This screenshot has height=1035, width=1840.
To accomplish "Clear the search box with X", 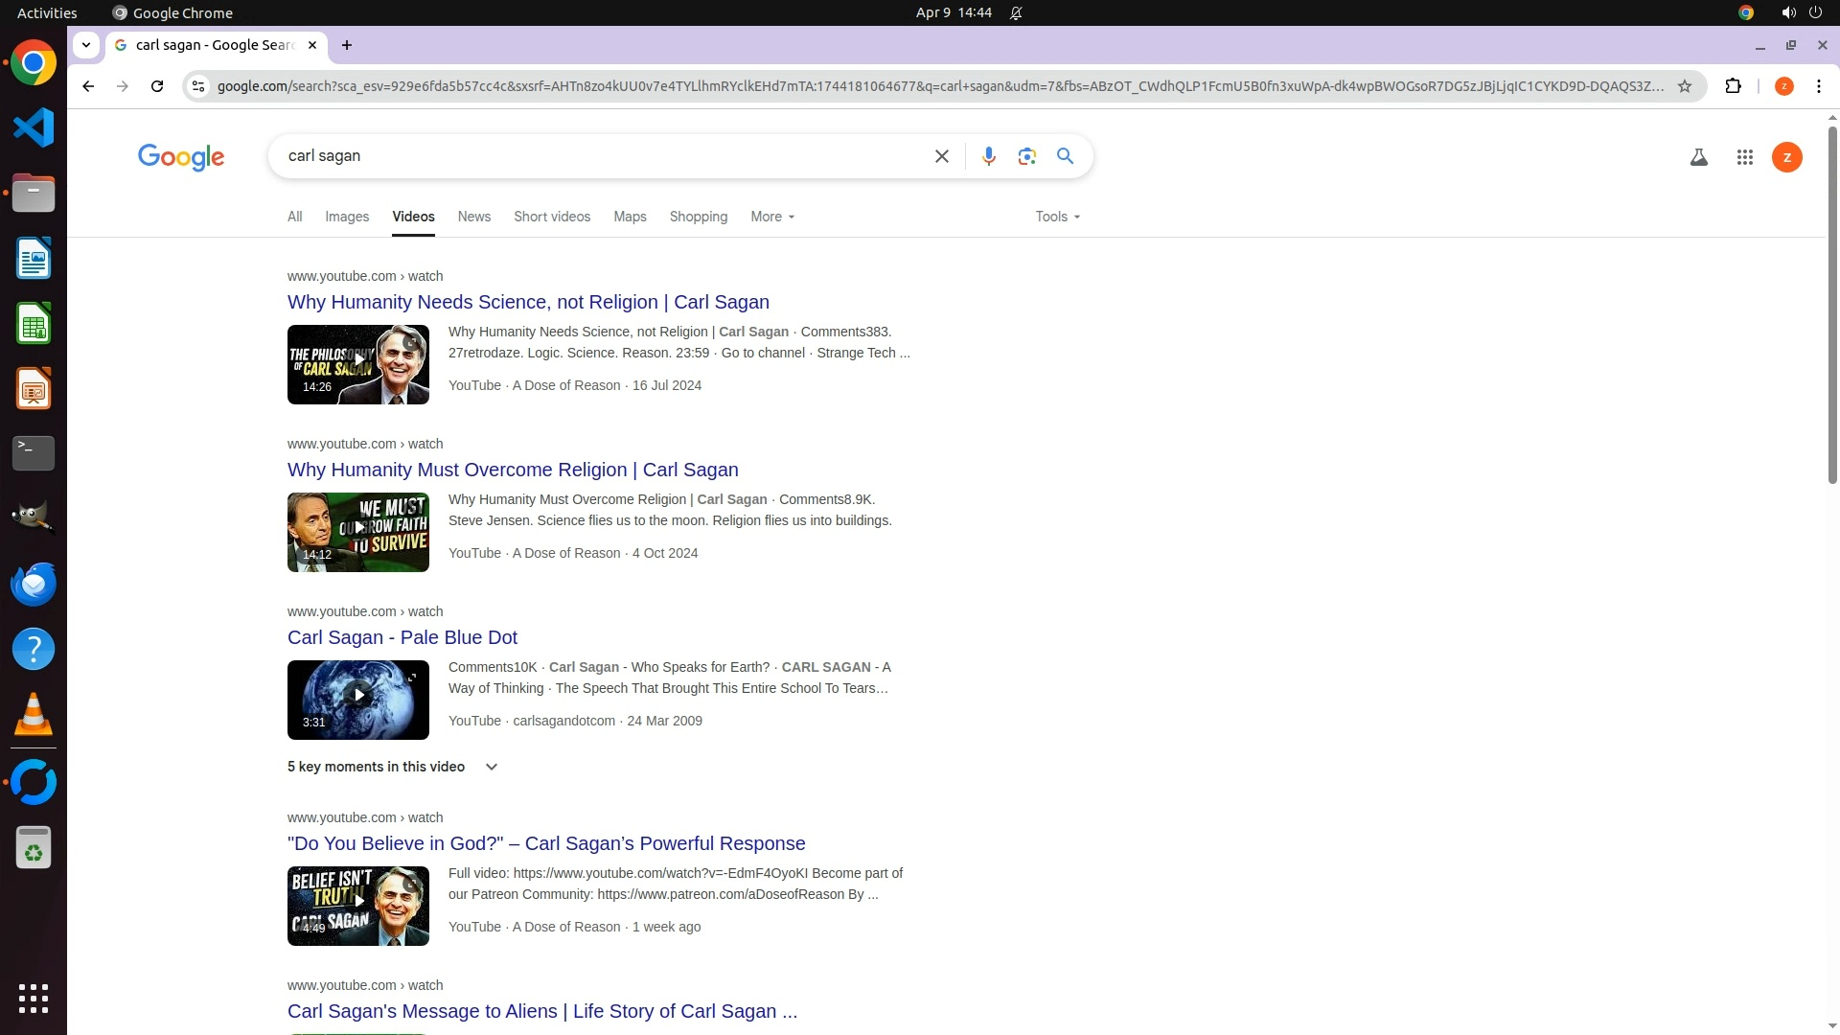I will 941,156.
